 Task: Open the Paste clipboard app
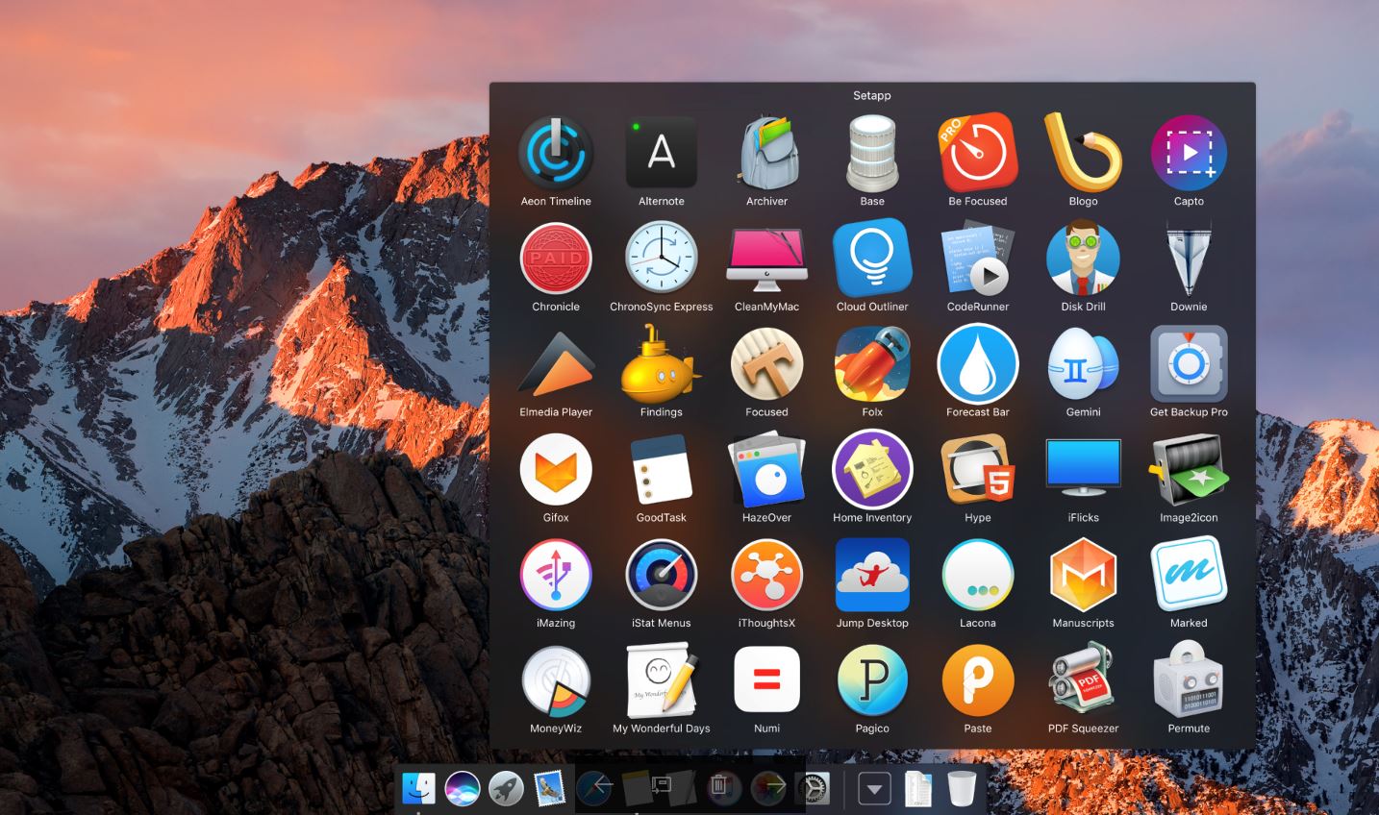coord(978,680)
